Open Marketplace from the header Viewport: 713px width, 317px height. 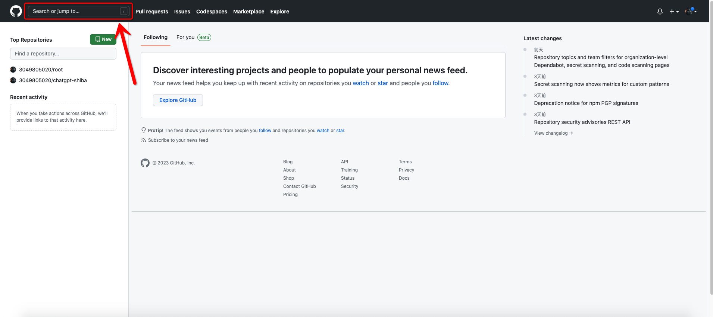[x=248, y=12]
